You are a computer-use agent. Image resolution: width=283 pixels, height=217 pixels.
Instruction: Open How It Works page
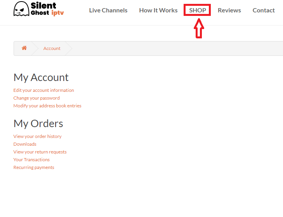(158, 10)
